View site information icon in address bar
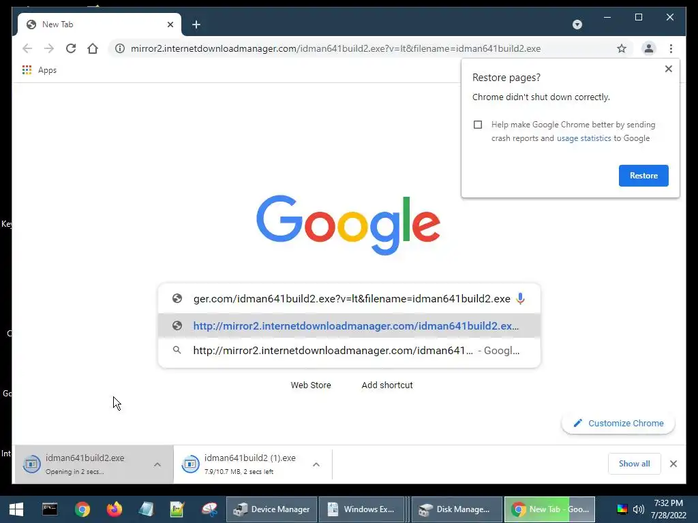Viewport: 698px width, 523px height. [120, 48]
